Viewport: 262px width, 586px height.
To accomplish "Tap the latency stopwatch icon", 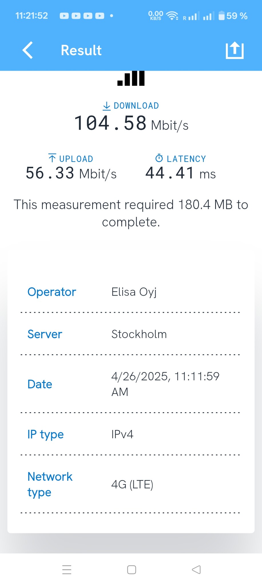I will pos(159,158).
